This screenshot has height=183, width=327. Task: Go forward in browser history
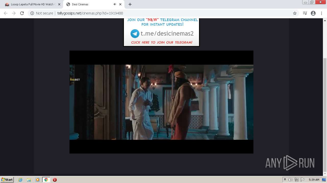[14, 13]
